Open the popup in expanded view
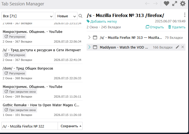 pos(175,4)
